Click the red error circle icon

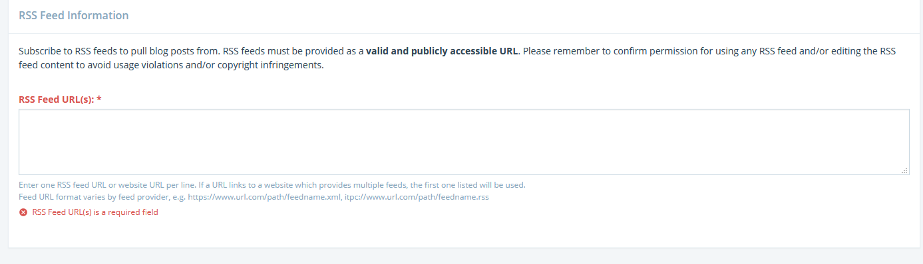point(23,213)
